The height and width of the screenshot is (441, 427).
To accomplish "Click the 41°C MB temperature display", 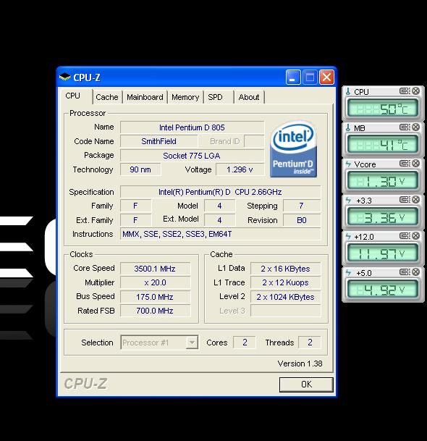I will click(383, 145).
